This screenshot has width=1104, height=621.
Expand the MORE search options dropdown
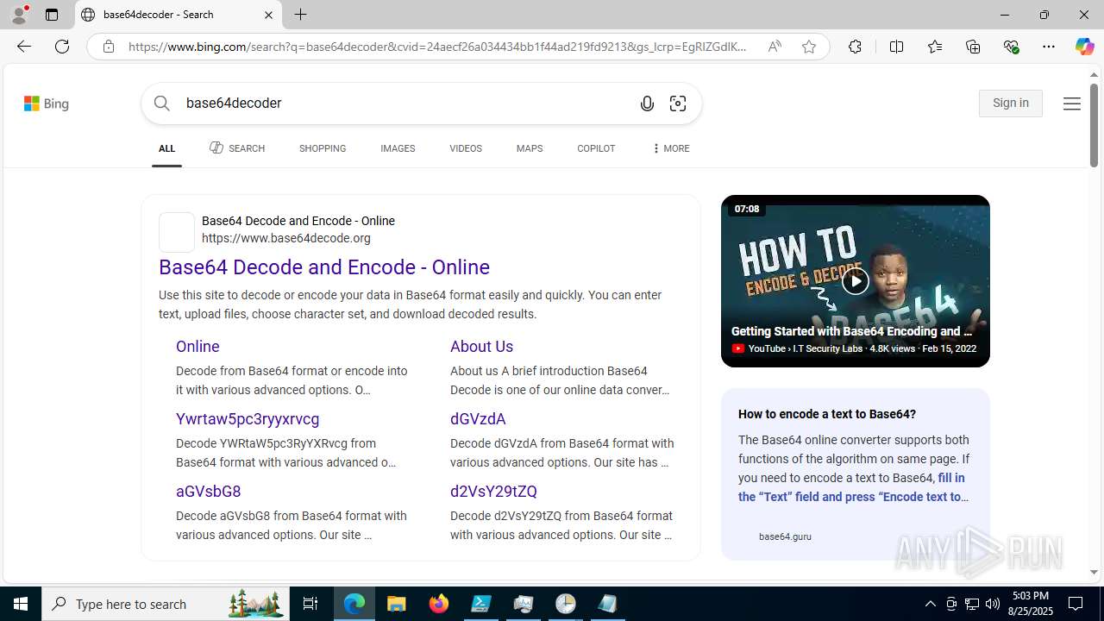(670, 148)
